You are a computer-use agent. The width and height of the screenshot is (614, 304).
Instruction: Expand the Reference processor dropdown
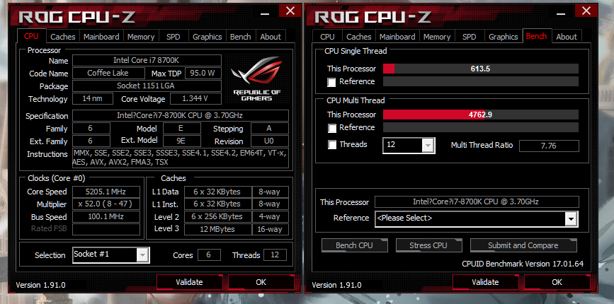click(x=571, y=218)
